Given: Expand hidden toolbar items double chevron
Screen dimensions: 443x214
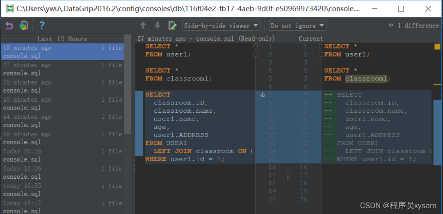Looking at the screenshot, I should pos(391,25).
